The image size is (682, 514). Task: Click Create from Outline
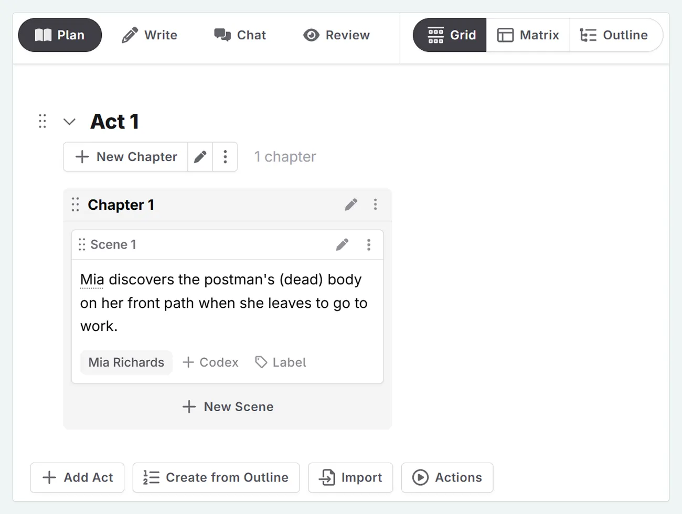click(x=216, y=477)
